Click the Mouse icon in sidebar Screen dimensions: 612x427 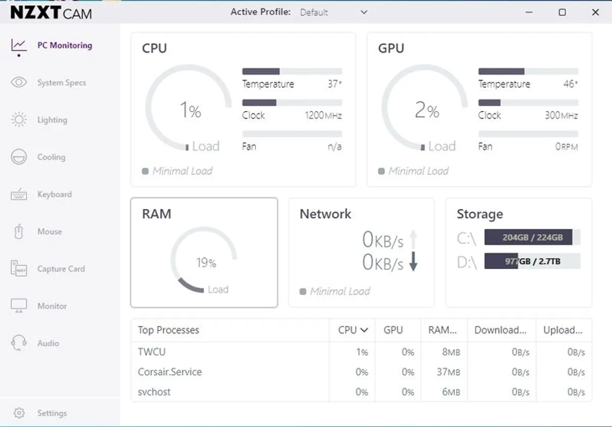[x=19, y=232]
